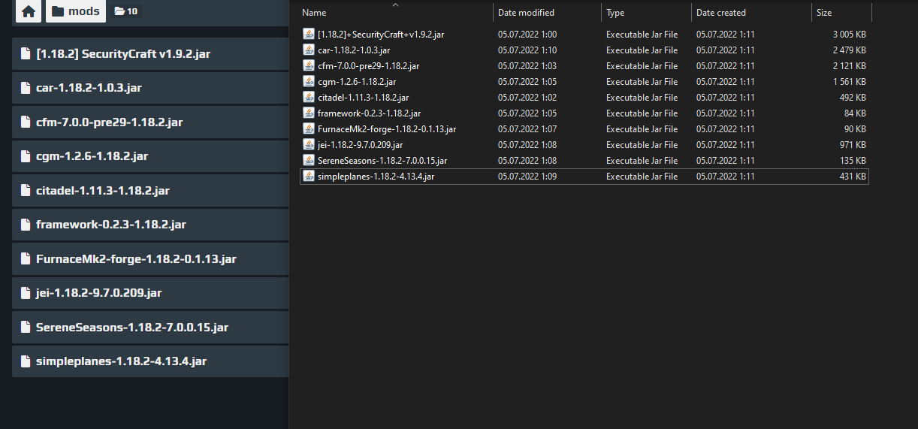
Task: Select jei-1.18.2-9.7.0.209.jar row in left panel
Action: pos(150,293)
